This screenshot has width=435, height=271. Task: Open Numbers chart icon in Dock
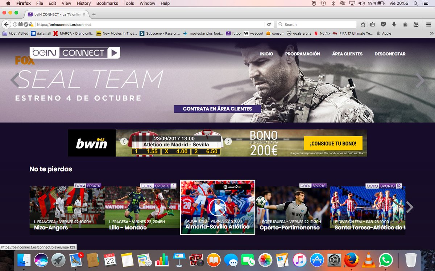pyautogui.click(x=162, y=260)
